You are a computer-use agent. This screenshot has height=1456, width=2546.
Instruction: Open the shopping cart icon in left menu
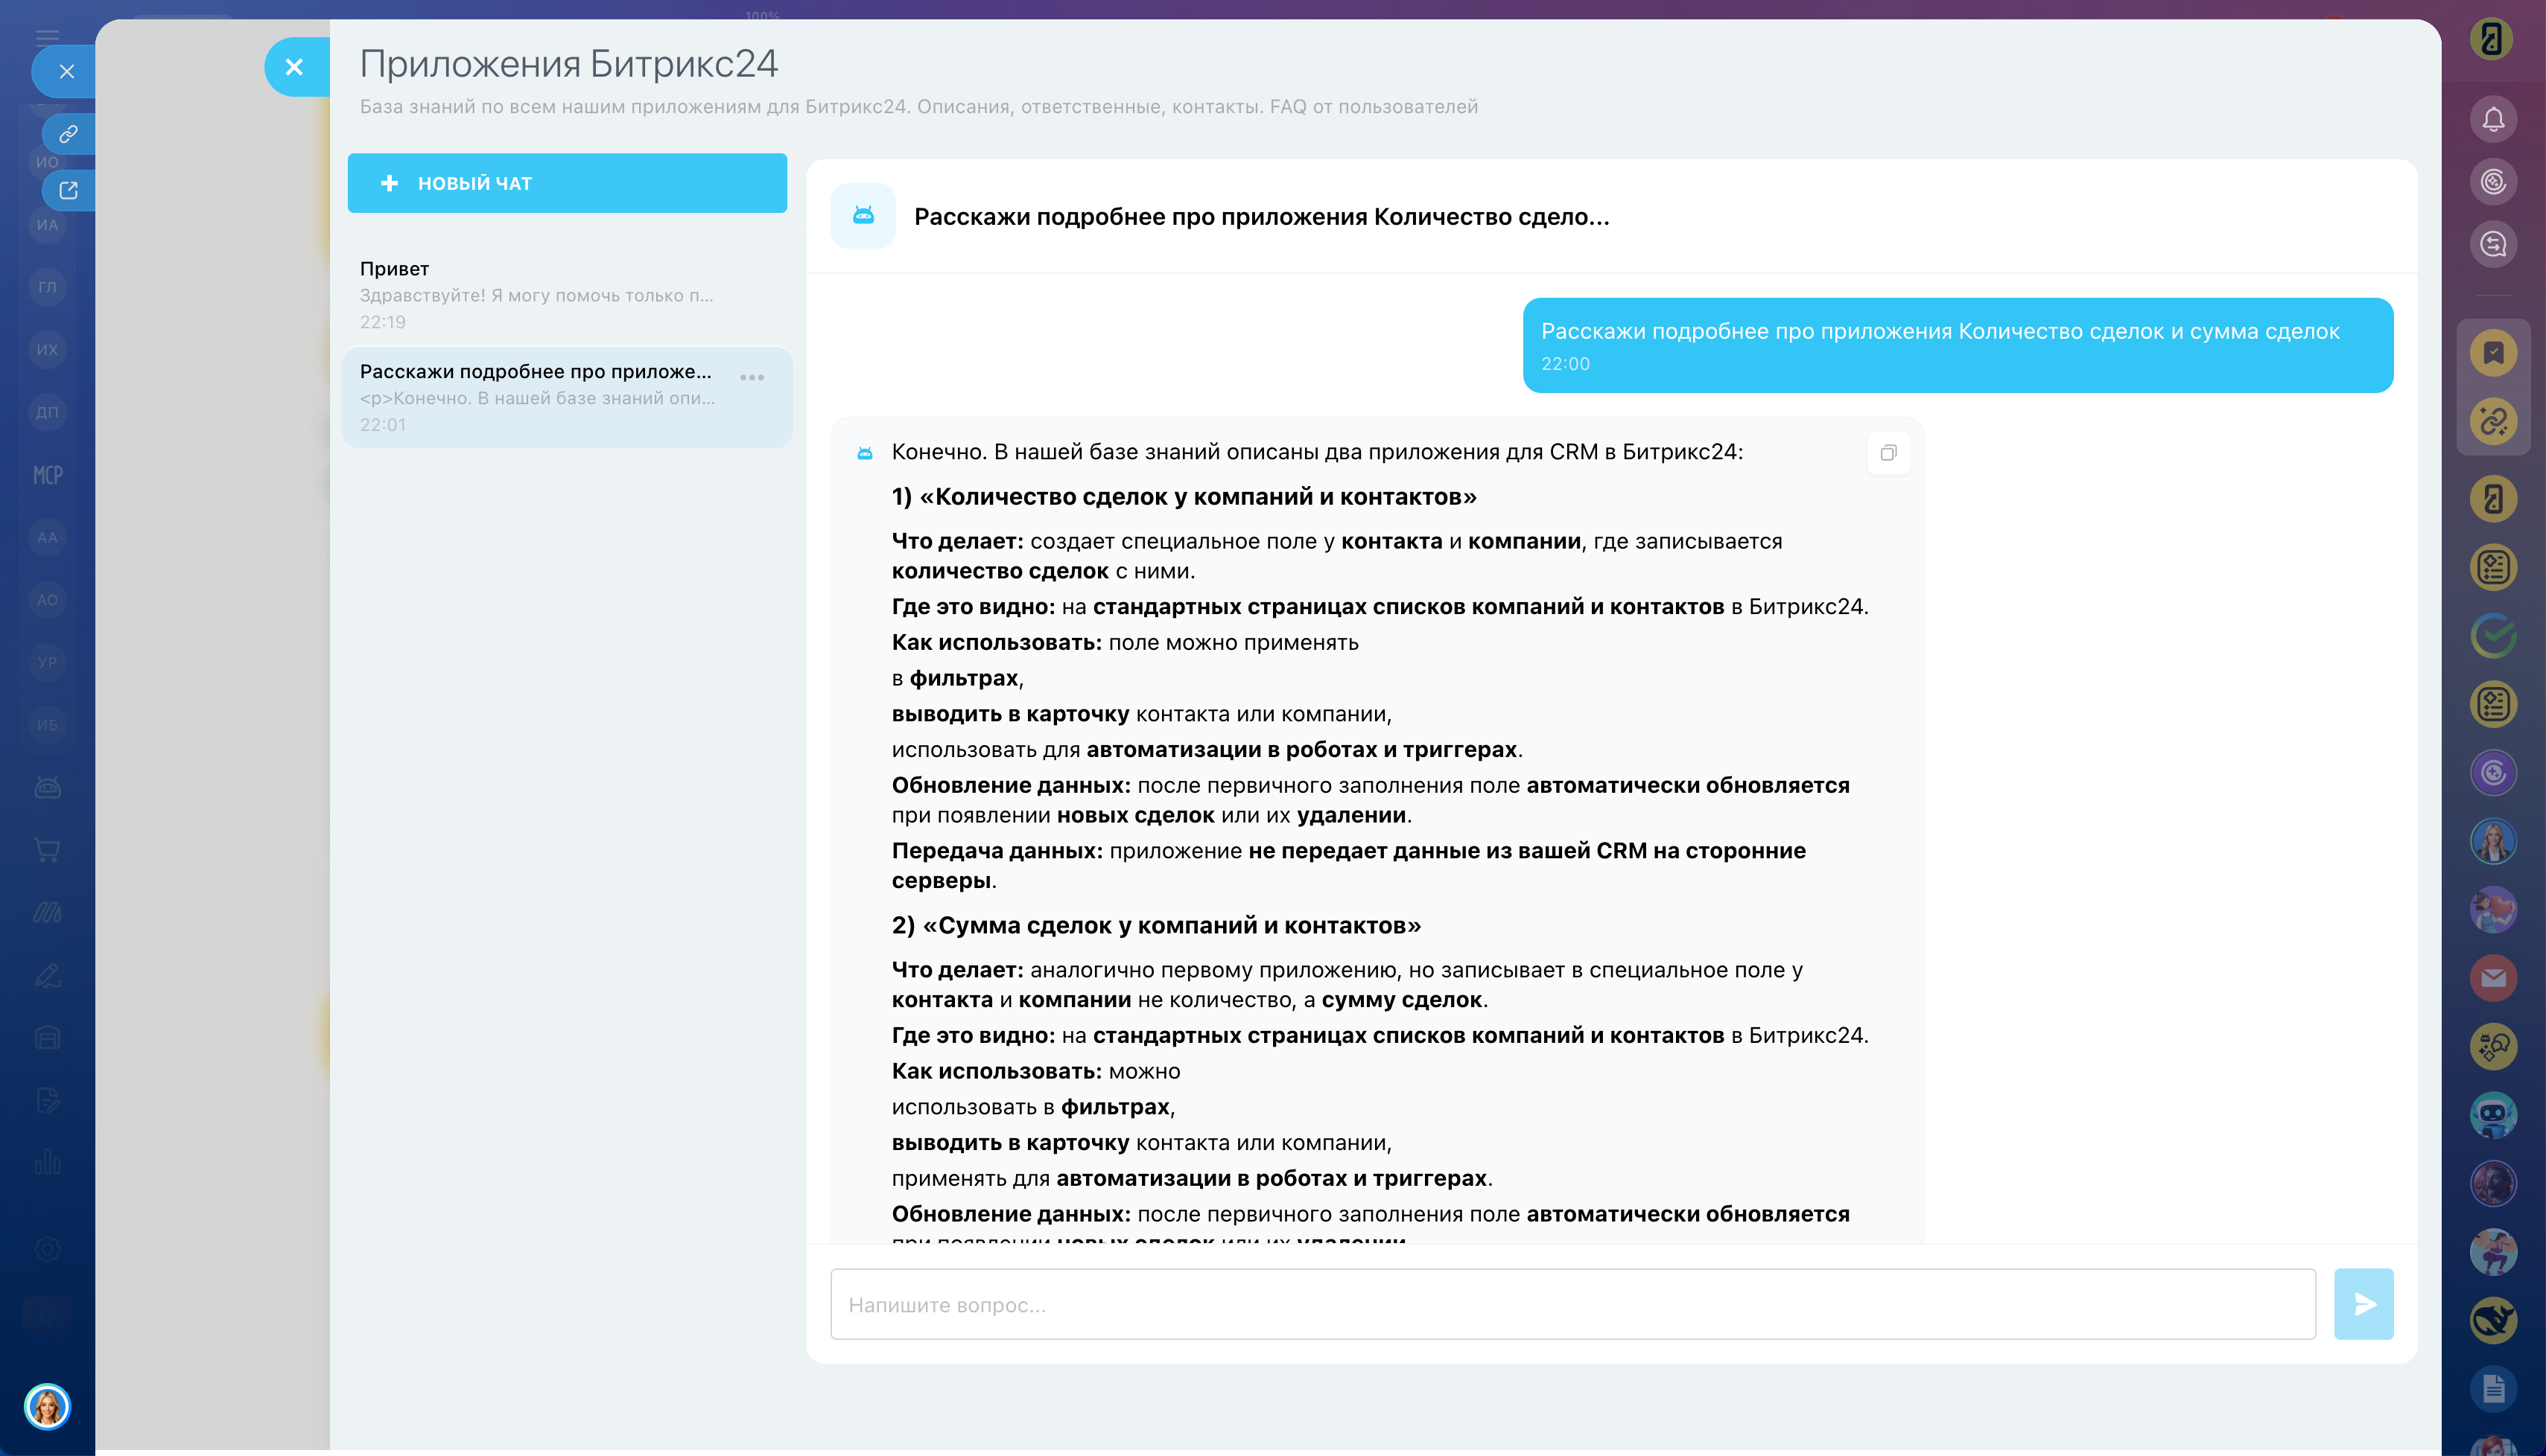(47, 850)
